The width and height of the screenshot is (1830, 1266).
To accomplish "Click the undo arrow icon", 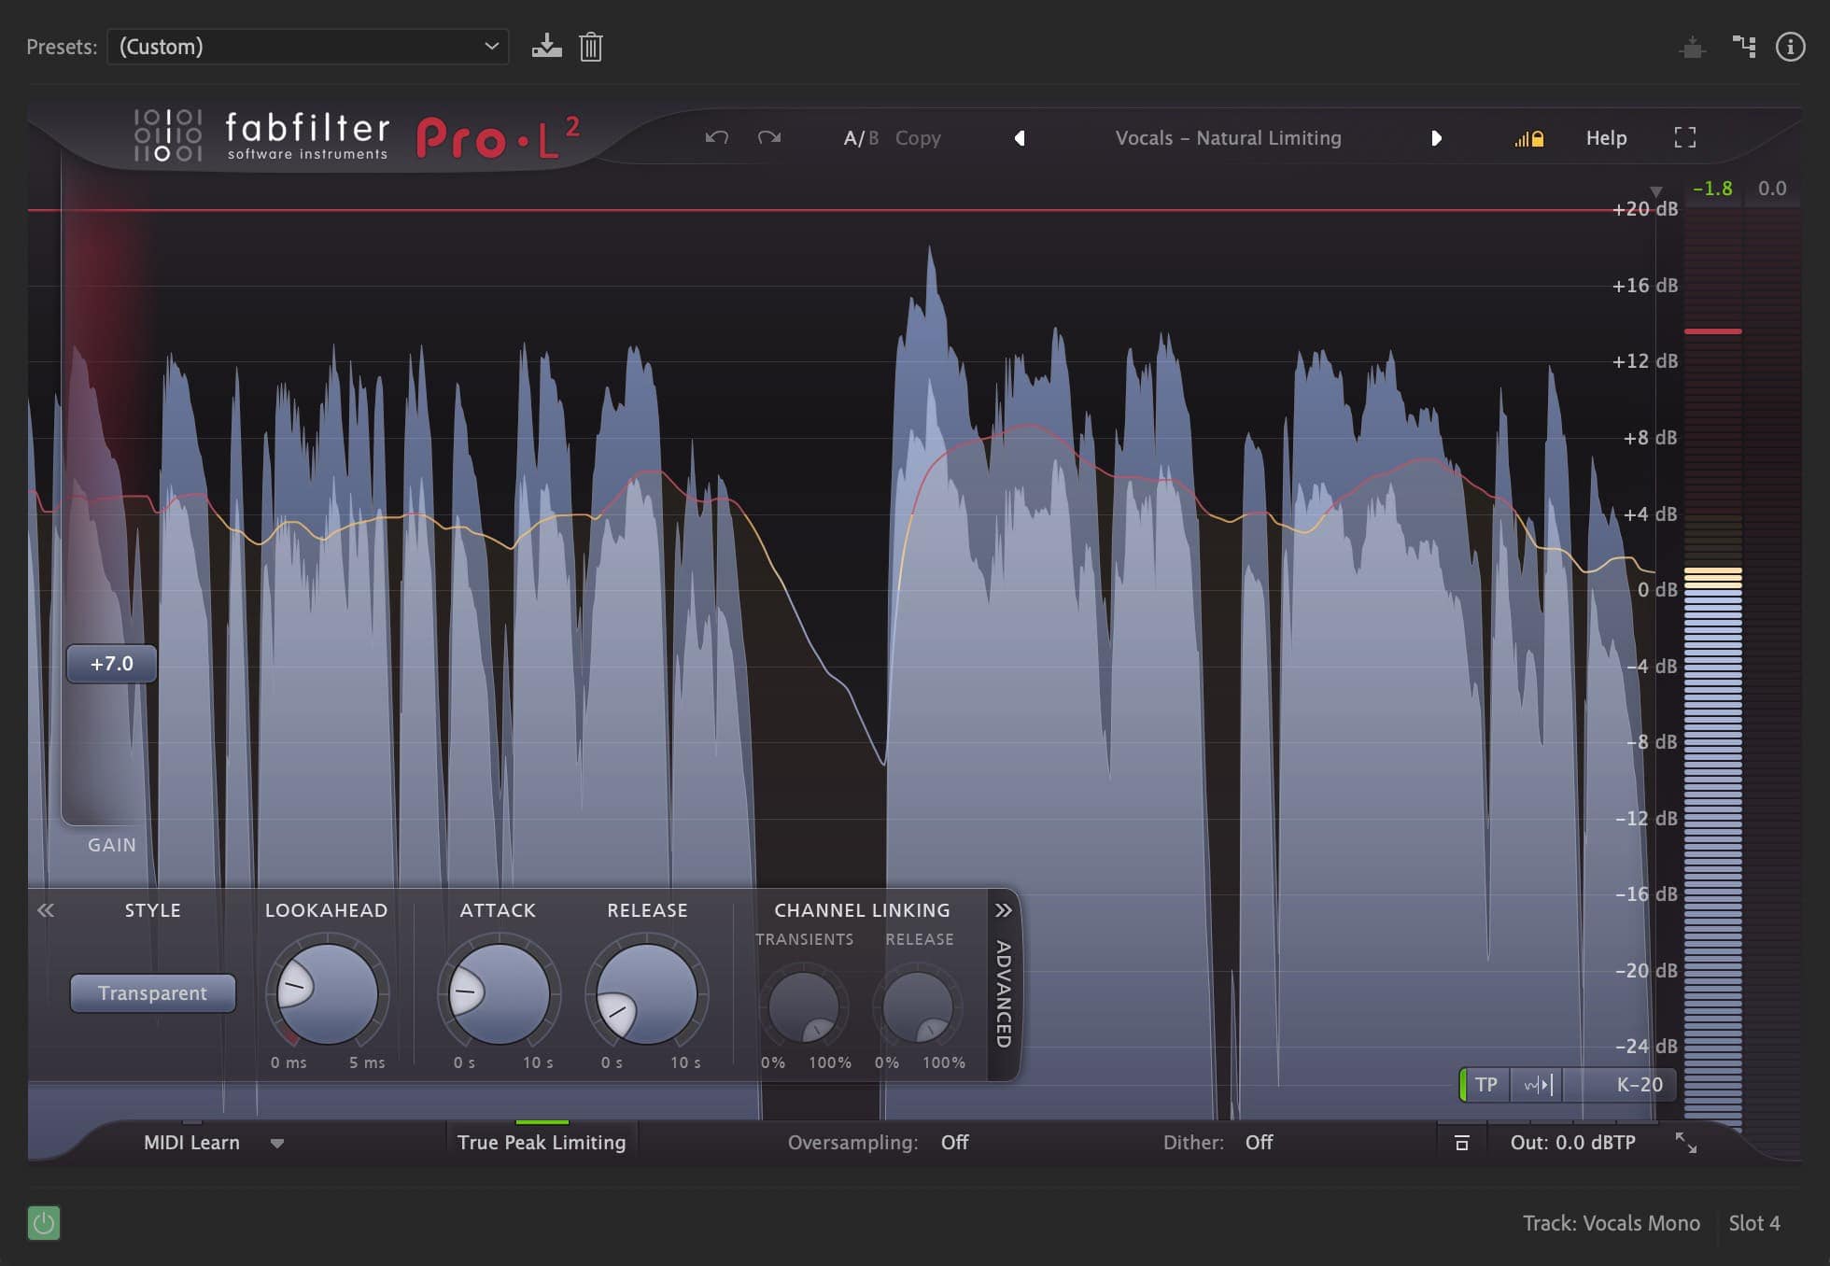I will click(716, 138).
